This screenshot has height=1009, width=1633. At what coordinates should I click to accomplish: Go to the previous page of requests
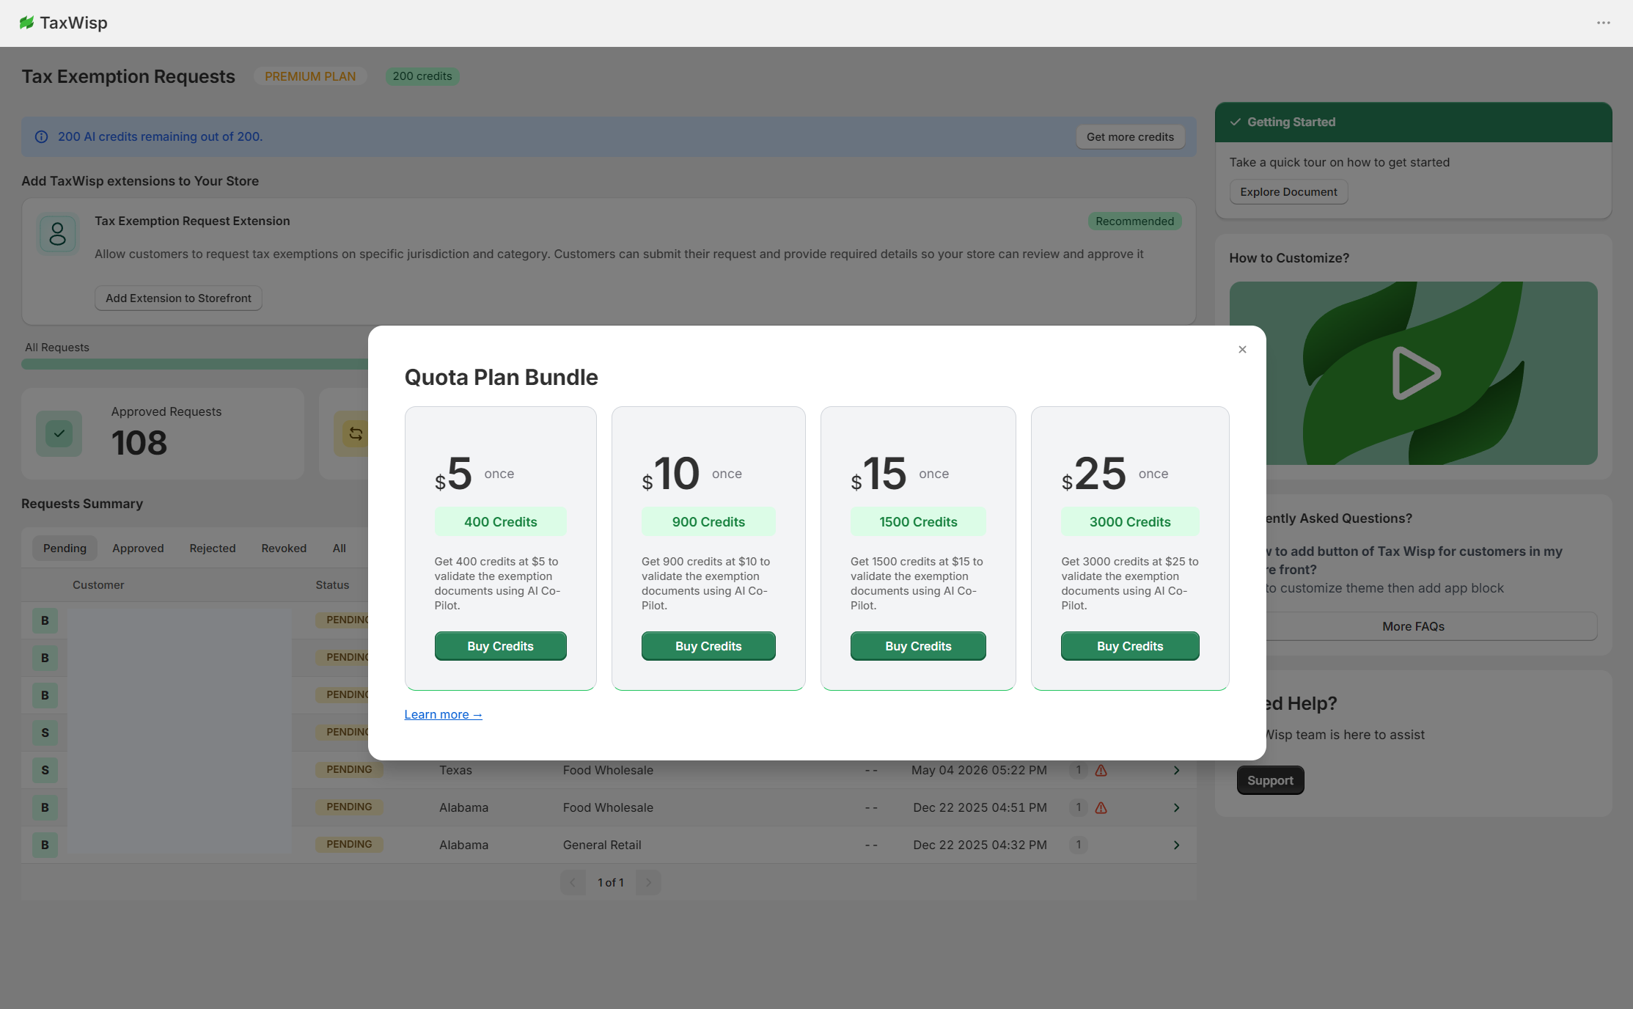coord(573,883)
